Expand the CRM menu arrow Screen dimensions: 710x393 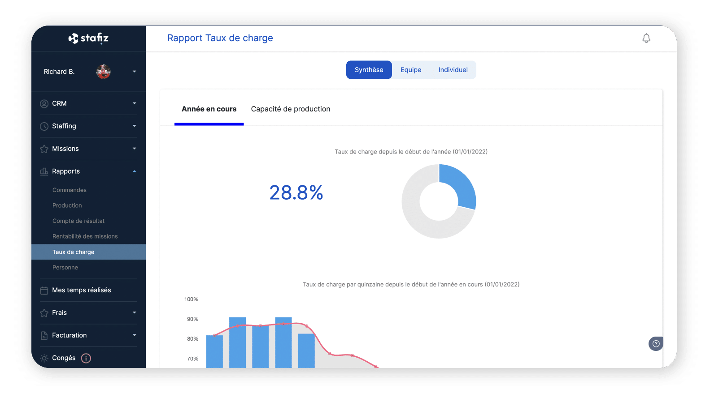(x=134, y=103)
